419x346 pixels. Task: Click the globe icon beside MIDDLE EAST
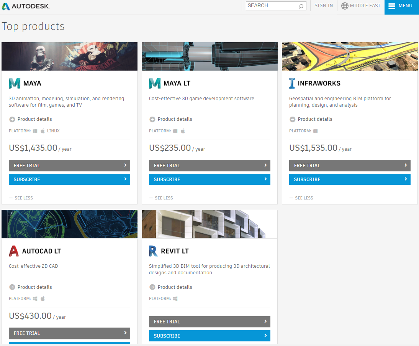pyautogui.click(x=345, y=6)
